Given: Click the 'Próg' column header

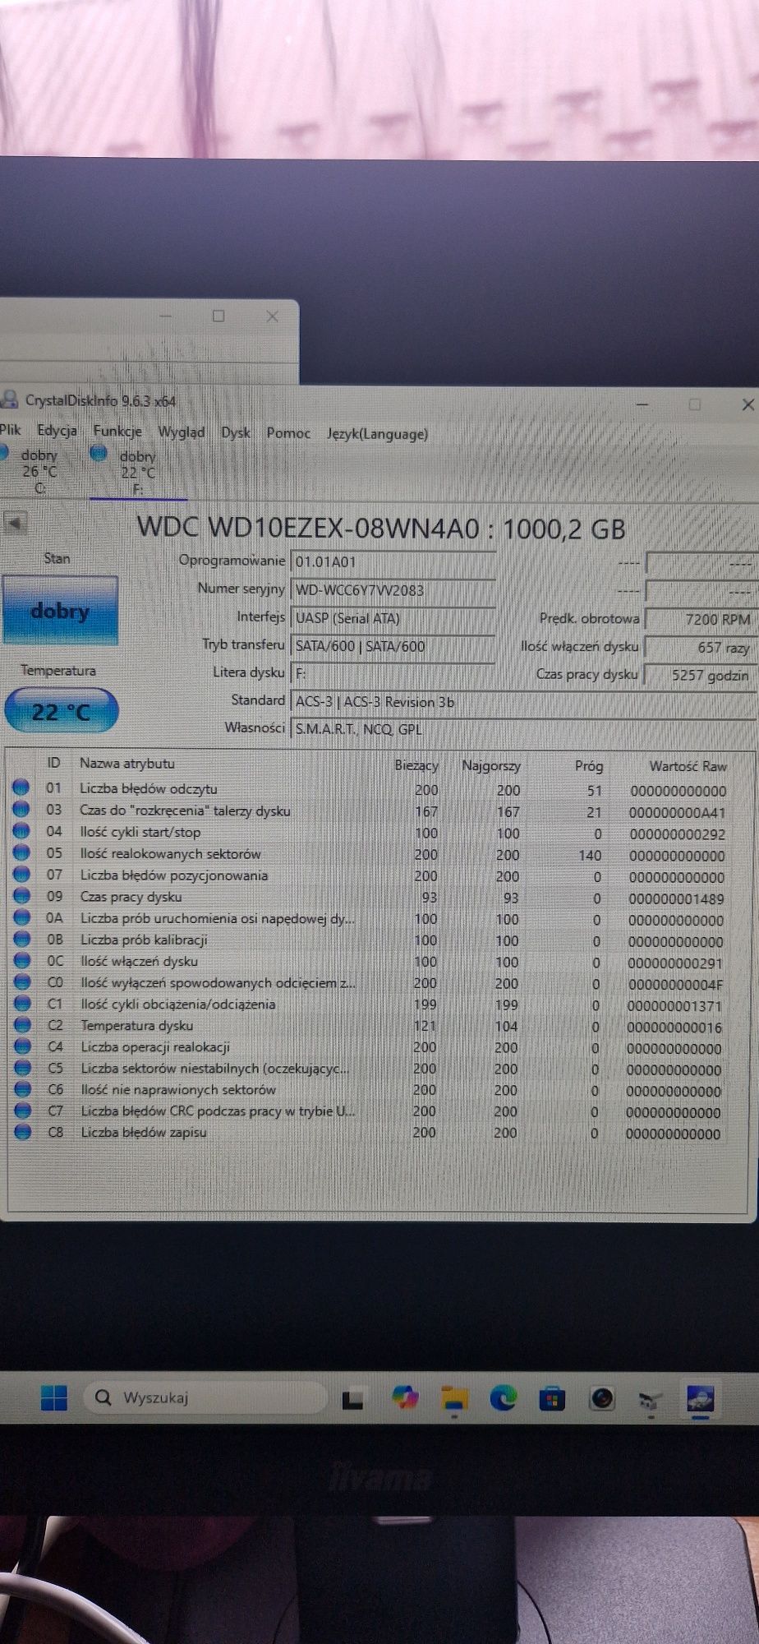Looking at the screenshot, I should [589, 766].
